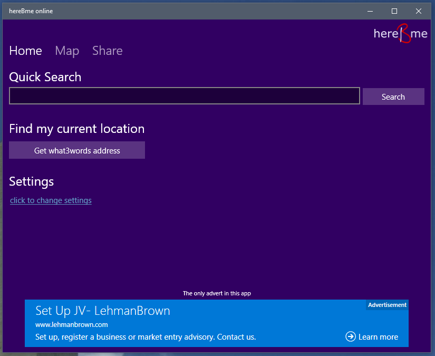Click the advert description about market entry advisory
435x356 pixels.
pos(146,337)
